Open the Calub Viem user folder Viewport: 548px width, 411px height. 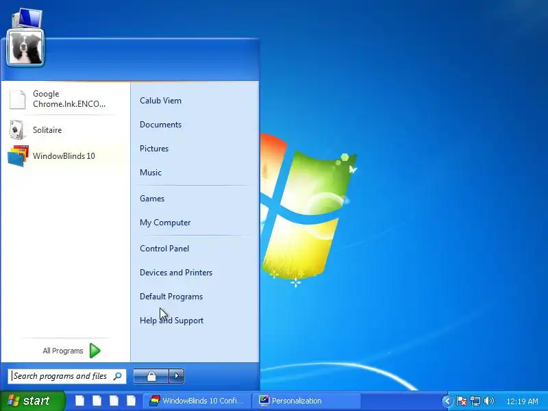click(160, 101)
